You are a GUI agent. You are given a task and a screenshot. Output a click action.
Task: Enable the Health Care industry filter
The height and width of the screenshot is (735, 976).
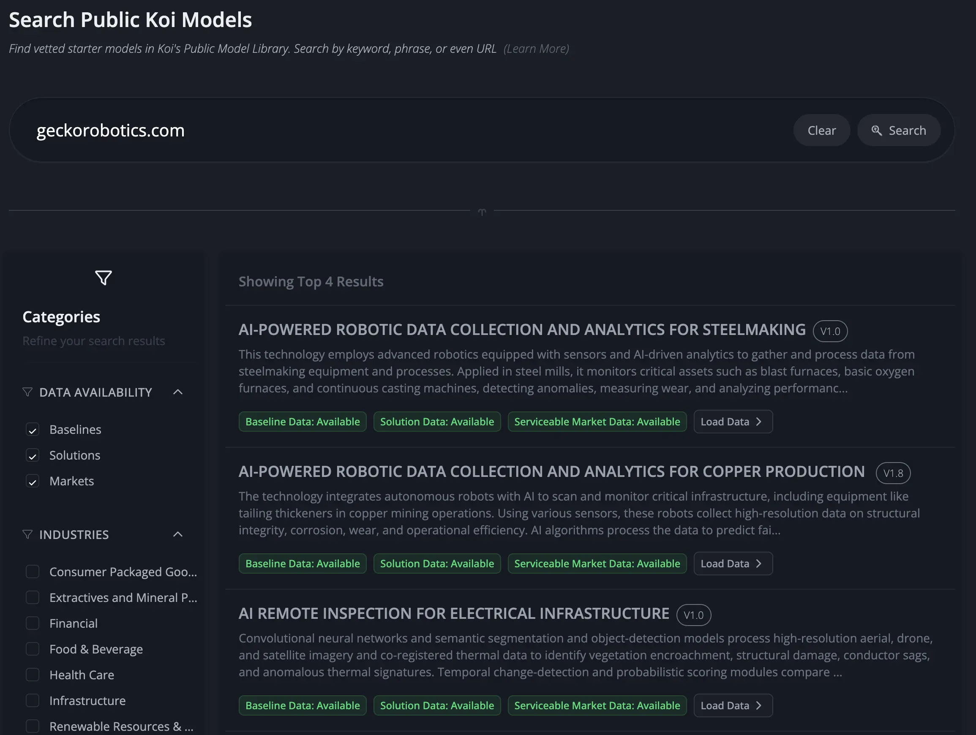[33, 675]
